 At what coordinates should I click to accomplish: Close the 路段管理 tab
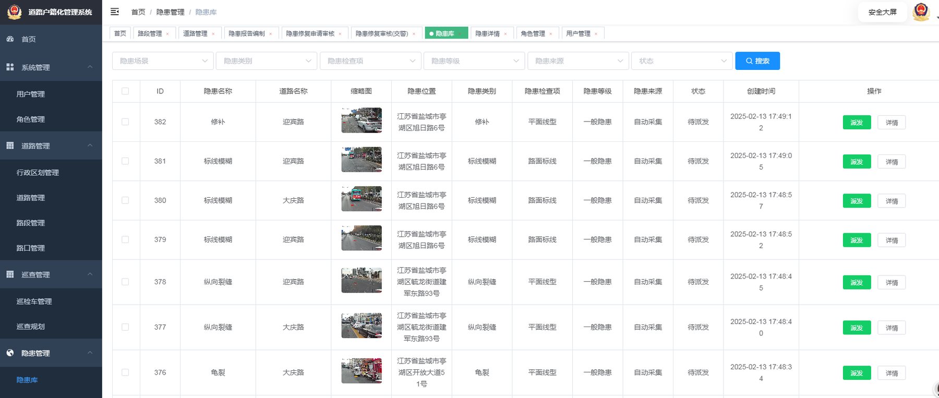167,34
